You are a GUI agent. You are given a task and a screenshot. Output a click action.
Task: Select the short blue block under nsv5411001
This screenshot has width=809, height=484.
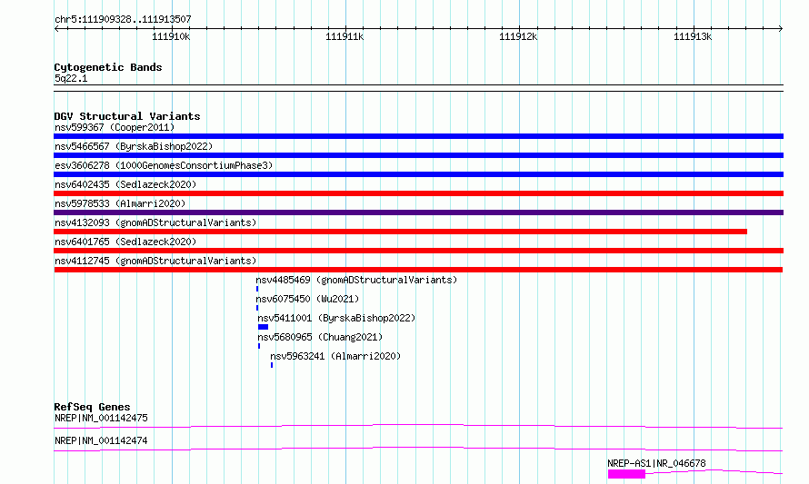tap(263, 327)
